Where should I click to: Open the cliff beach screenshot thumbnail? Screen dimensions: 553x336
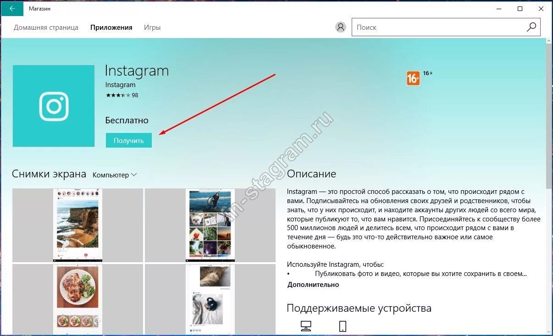(x=77, y=225)
